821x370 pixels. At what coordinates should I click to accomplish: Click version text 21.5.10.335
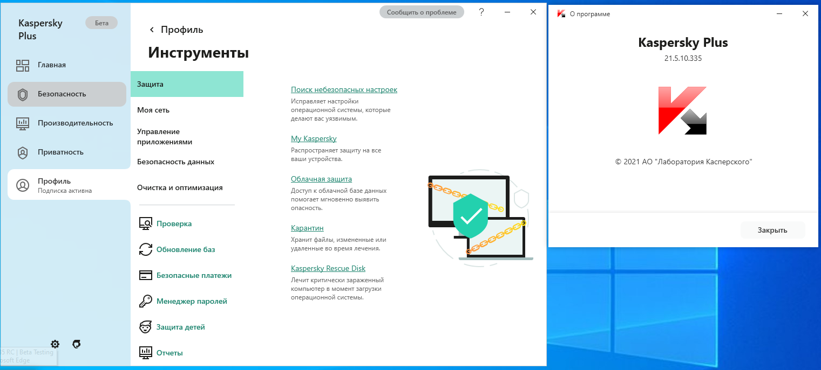pos(683,59)
